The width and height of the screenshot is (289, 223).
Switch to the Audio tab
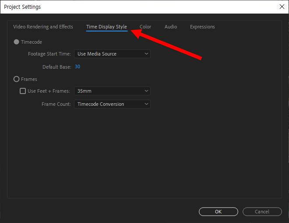(x=171, y=27)
